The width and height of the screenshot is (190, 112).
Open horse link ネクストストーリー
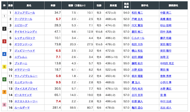26,101
